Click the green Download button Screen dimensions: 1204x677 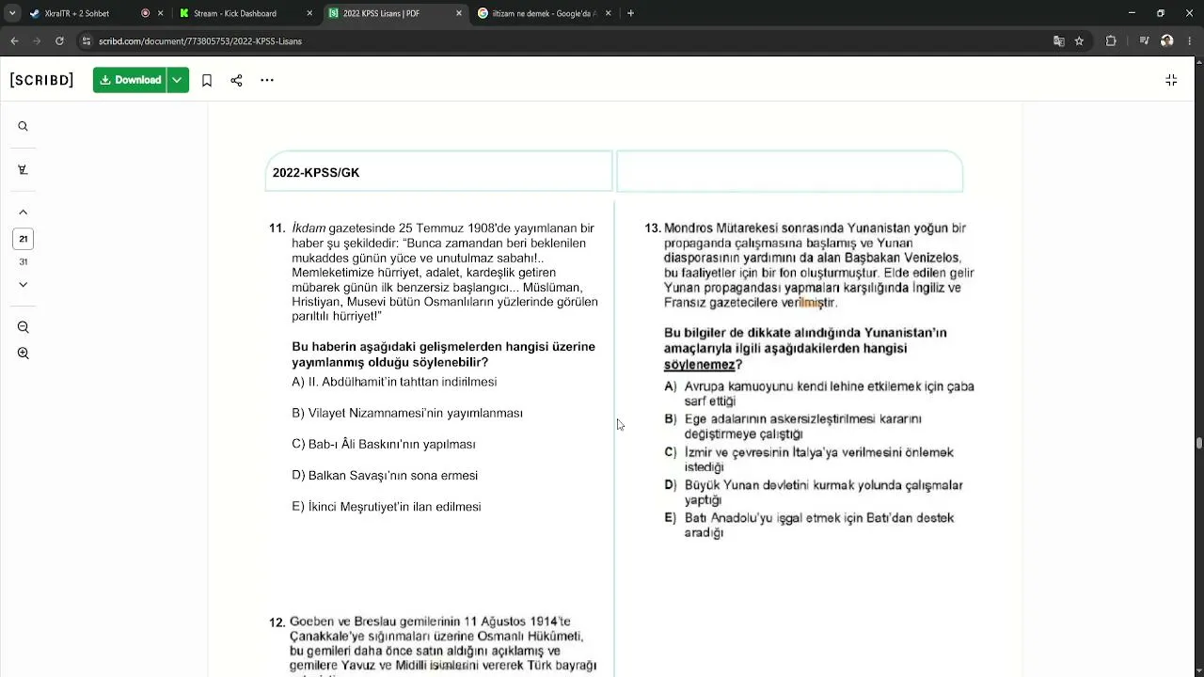pos(130,80)
